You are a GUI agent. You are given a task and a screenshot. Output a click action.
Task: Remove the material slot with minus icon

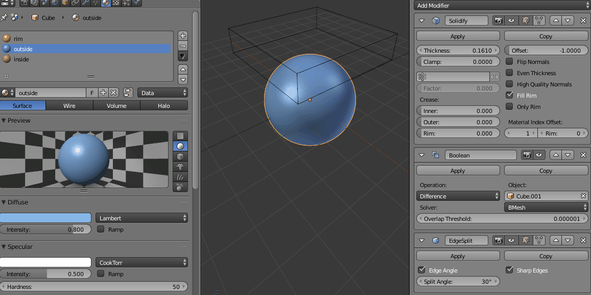pyautogui.click(x=183, y=46)
